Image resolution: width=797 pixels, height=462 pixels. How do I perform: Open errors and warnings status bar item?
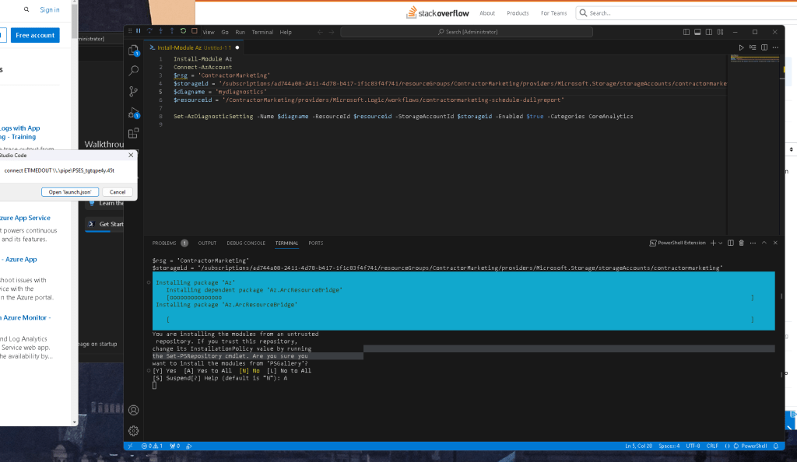click(x=152, y=446)
